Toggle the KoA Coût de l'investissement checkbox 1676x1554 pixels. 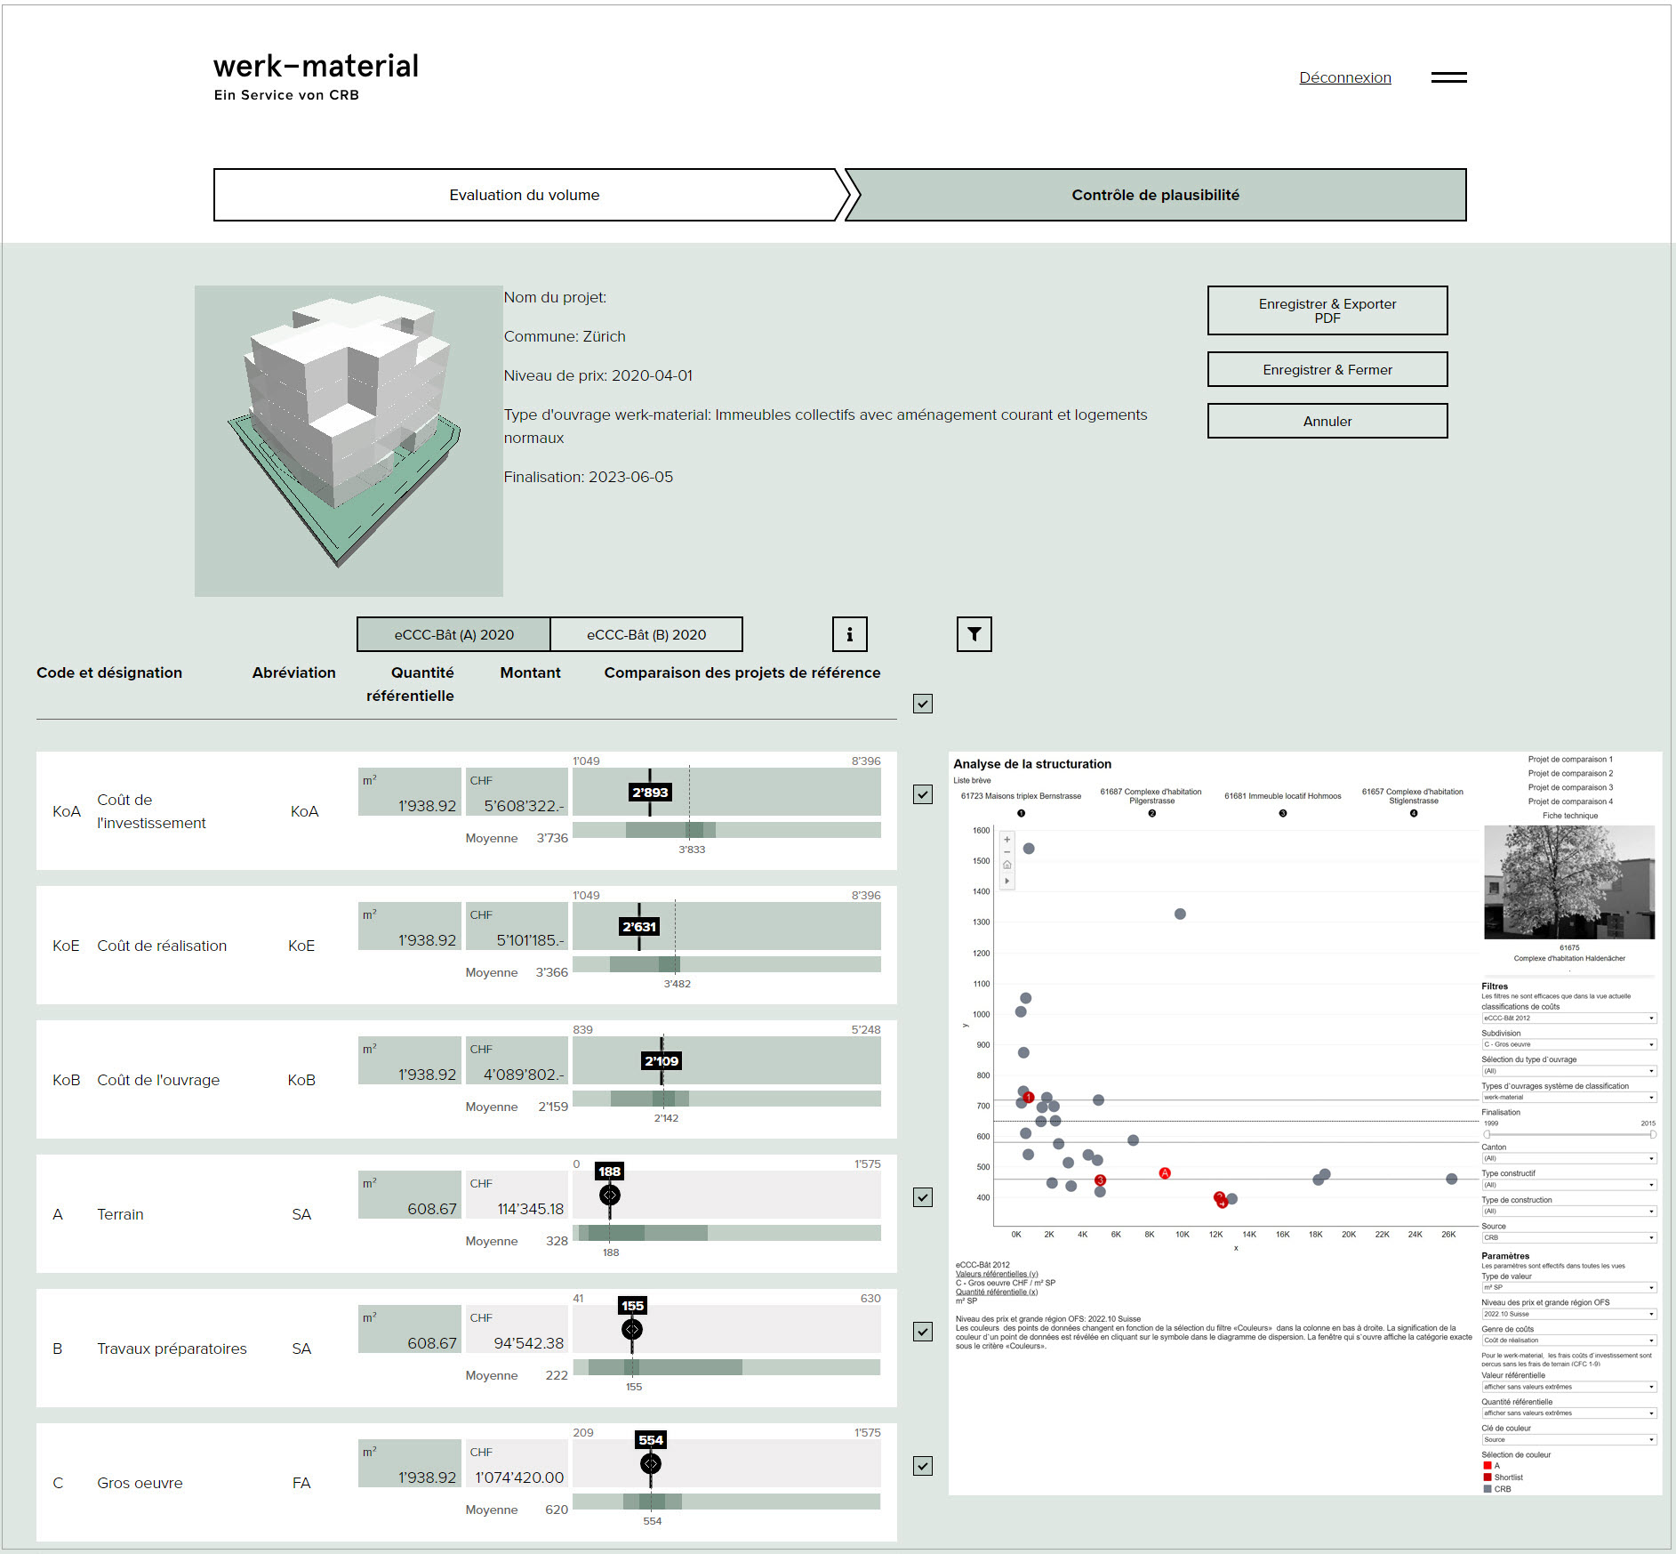tap(923, 794)
